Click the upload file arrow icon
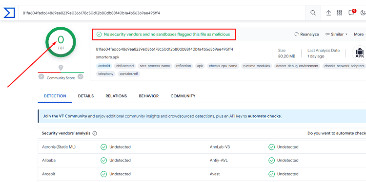 (x=328, y=13)
